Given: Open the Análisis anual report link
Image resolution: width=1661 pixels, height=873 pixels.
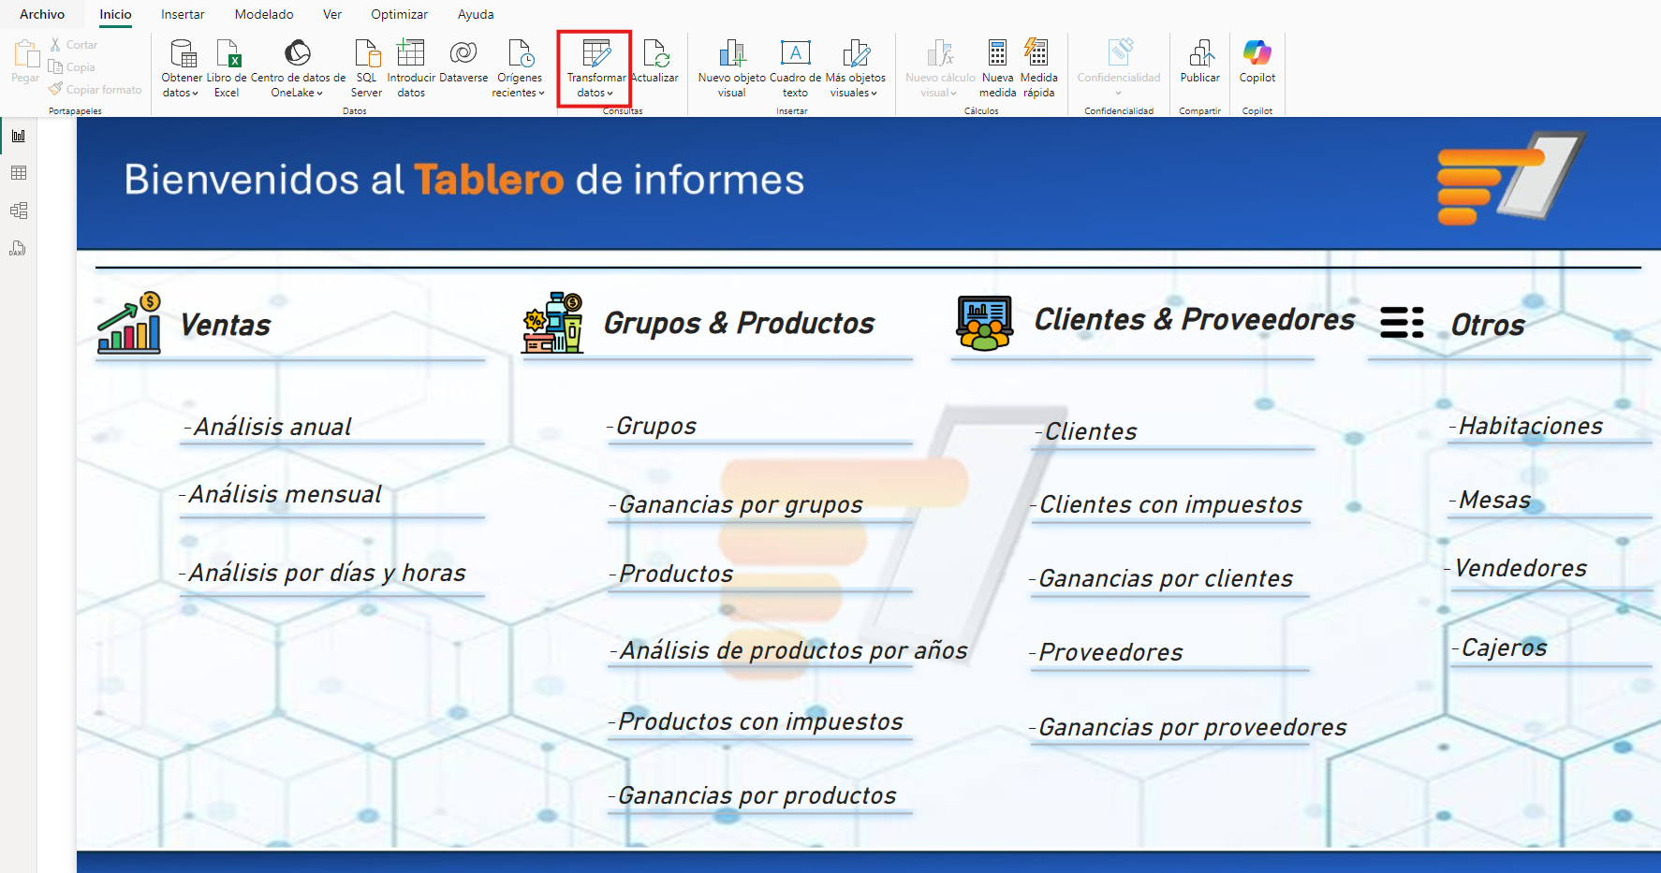Looking at the screenshot, I should (271, 427).
